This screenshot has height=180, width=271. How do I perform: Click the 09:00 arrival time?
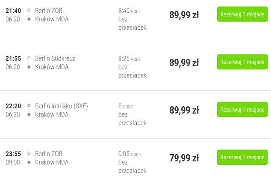pyautogui.click(x=13, y=162)
